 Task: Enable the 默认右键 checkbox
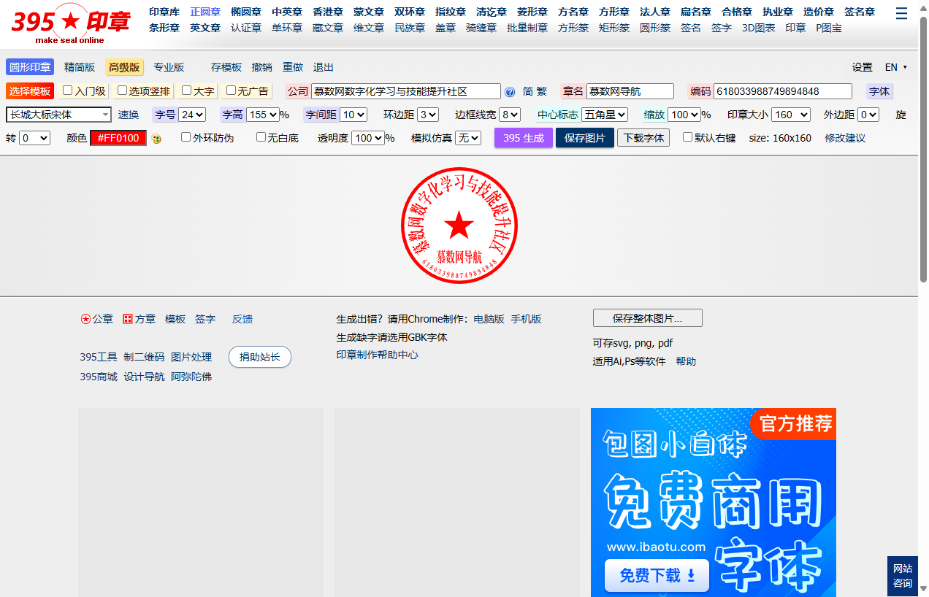click(687, 137)
